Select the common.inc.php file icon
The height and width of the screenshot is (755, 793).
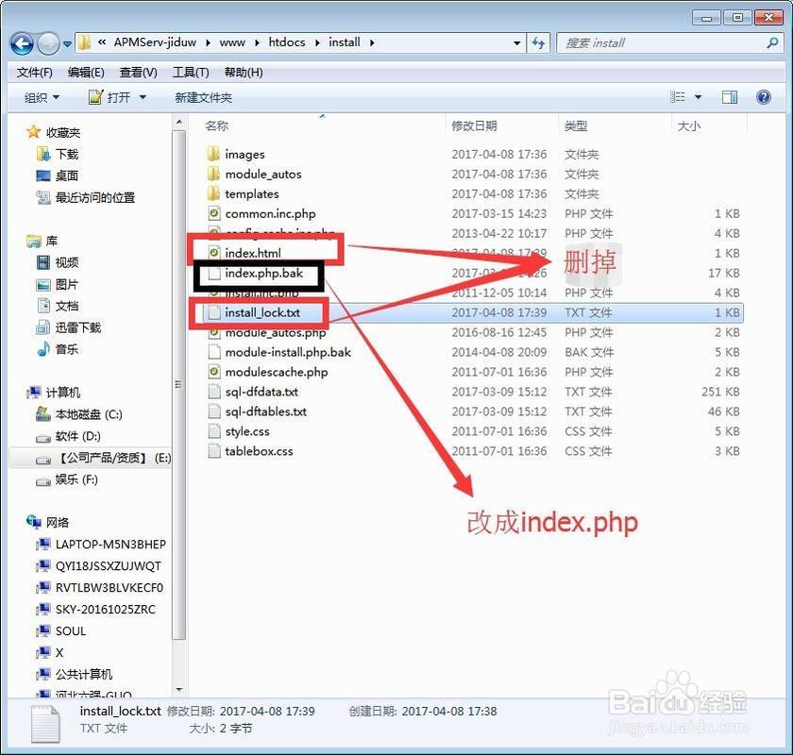[213, 213]
